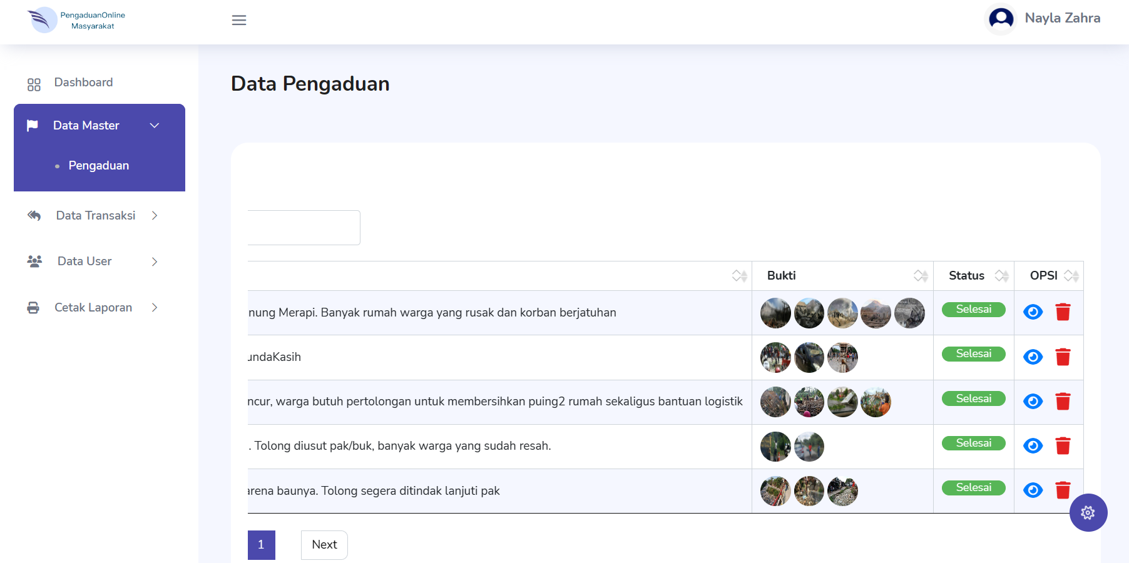Expand the Cetak Laporan chevron
The width and height of the screenshot is (1129, 563).
155,308
